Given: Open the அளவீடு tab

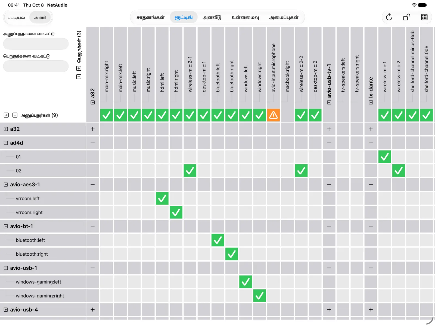Looking at the screenshot, I should pos(212,17).
